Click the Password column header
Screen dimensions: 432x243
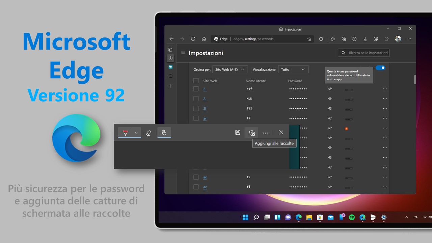pyautogui.click(x=295, y=81)
